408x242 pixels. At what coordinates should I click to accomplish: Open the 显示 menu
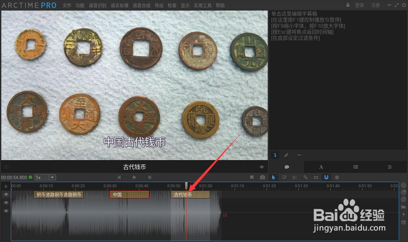point(185,5)
